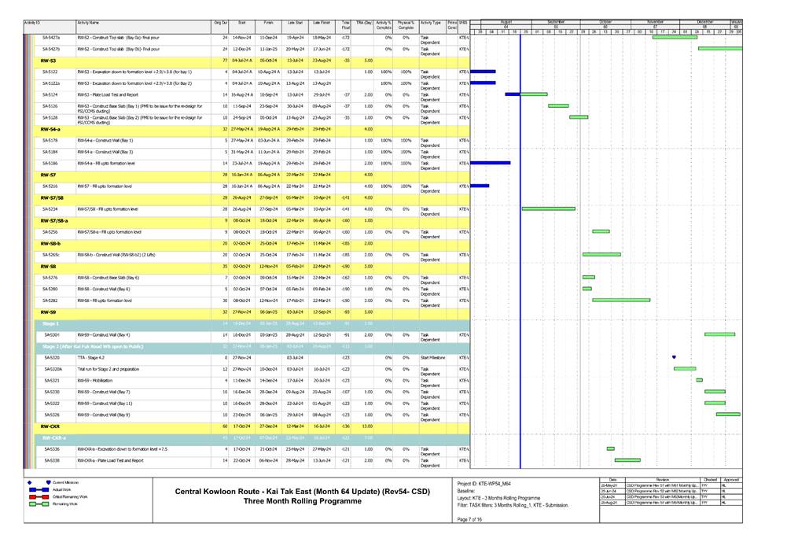The image size is (787, 557).
Task: Click the Total Float column header
Action: 345,26
